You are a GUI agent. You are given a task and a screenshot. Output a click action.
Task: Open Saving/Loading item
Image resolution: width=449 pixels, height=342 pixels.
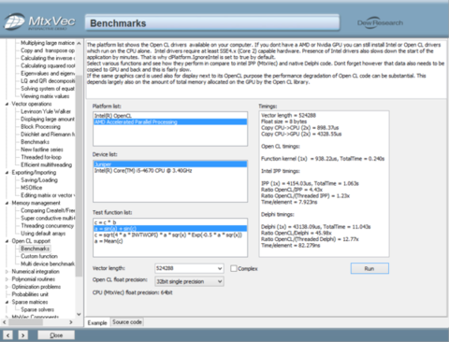click(39, 180)
